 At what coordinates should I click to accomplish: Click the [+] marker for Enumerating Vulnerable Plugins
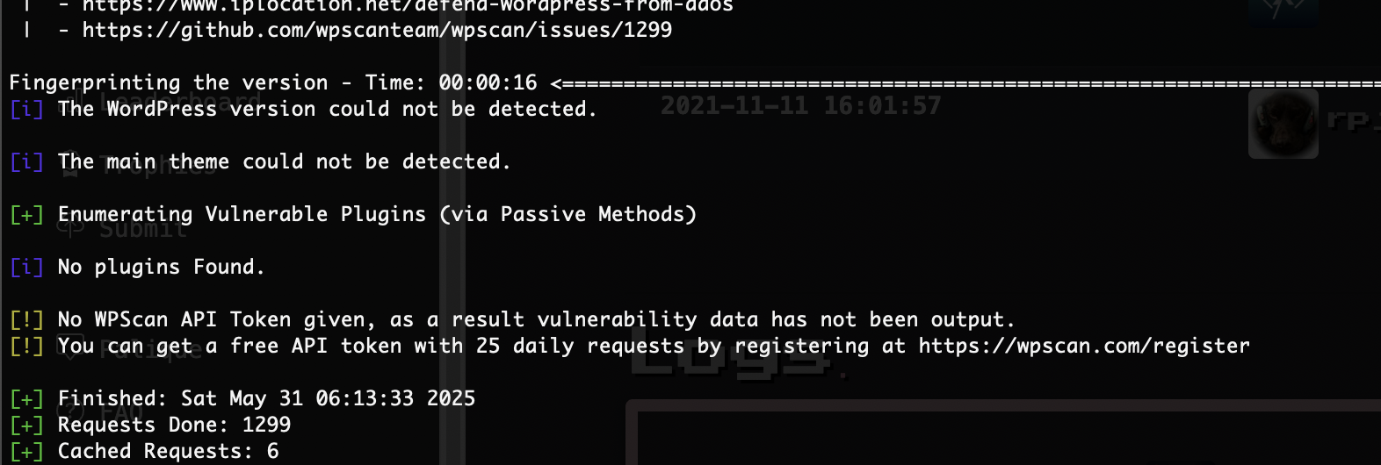[x=26, y=215]
